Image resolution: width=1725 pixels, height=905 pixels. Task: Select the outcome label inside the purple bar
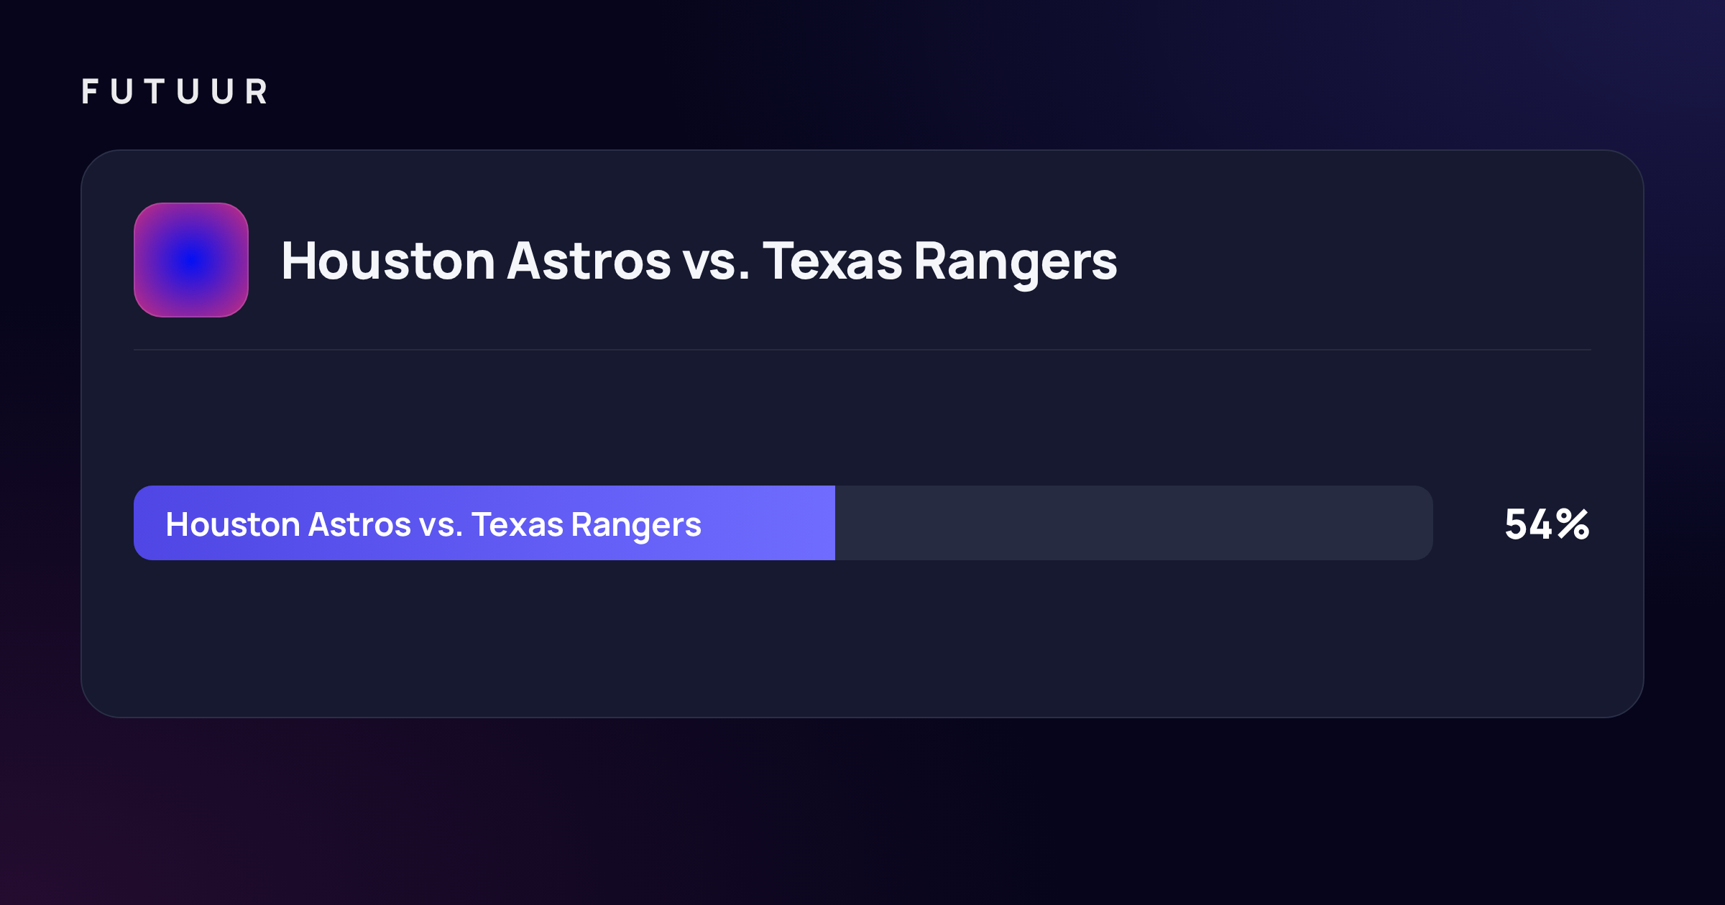(x=433, y=525)
